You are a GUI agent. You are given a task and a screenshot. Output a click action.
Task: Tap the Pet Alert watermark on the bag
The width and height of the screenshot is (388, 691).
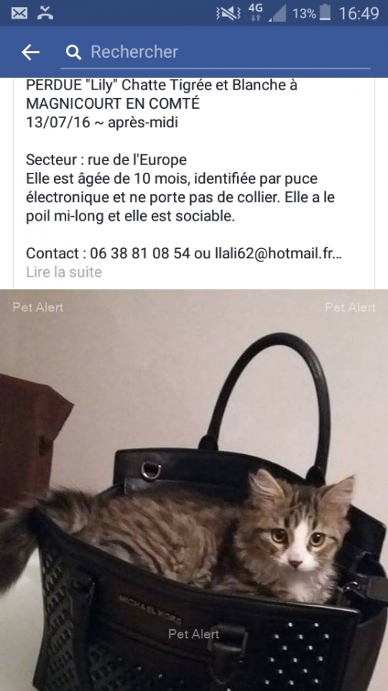coord(193,634)
